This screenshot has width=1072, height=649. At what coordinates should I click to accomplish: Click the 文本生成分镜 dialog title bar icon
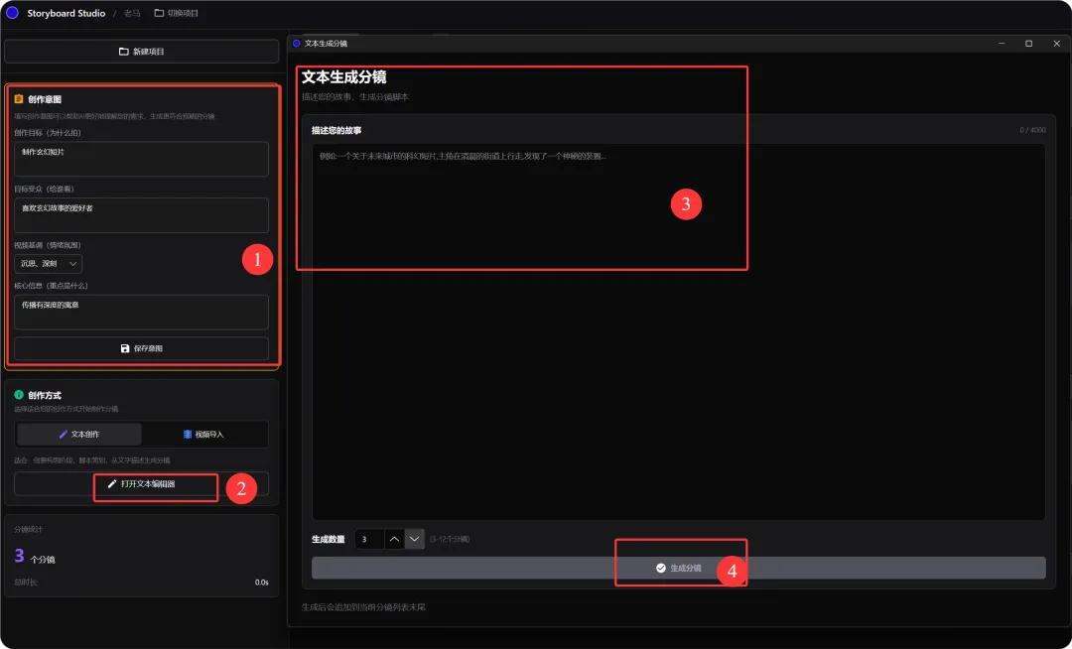tap(296, 43)
